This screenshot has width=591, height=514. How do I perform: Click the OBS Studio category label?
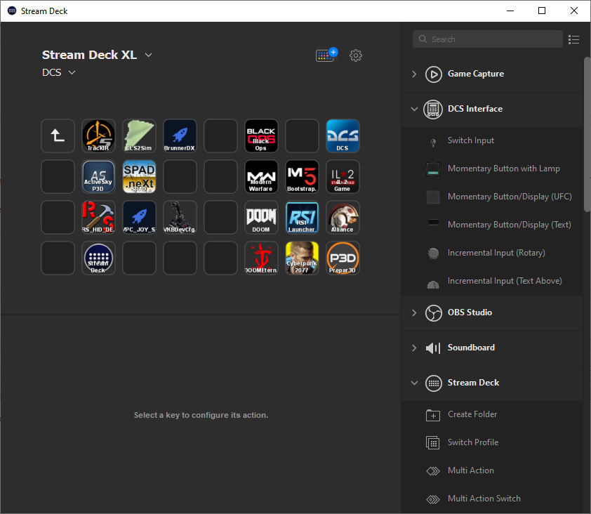[470, 312]
